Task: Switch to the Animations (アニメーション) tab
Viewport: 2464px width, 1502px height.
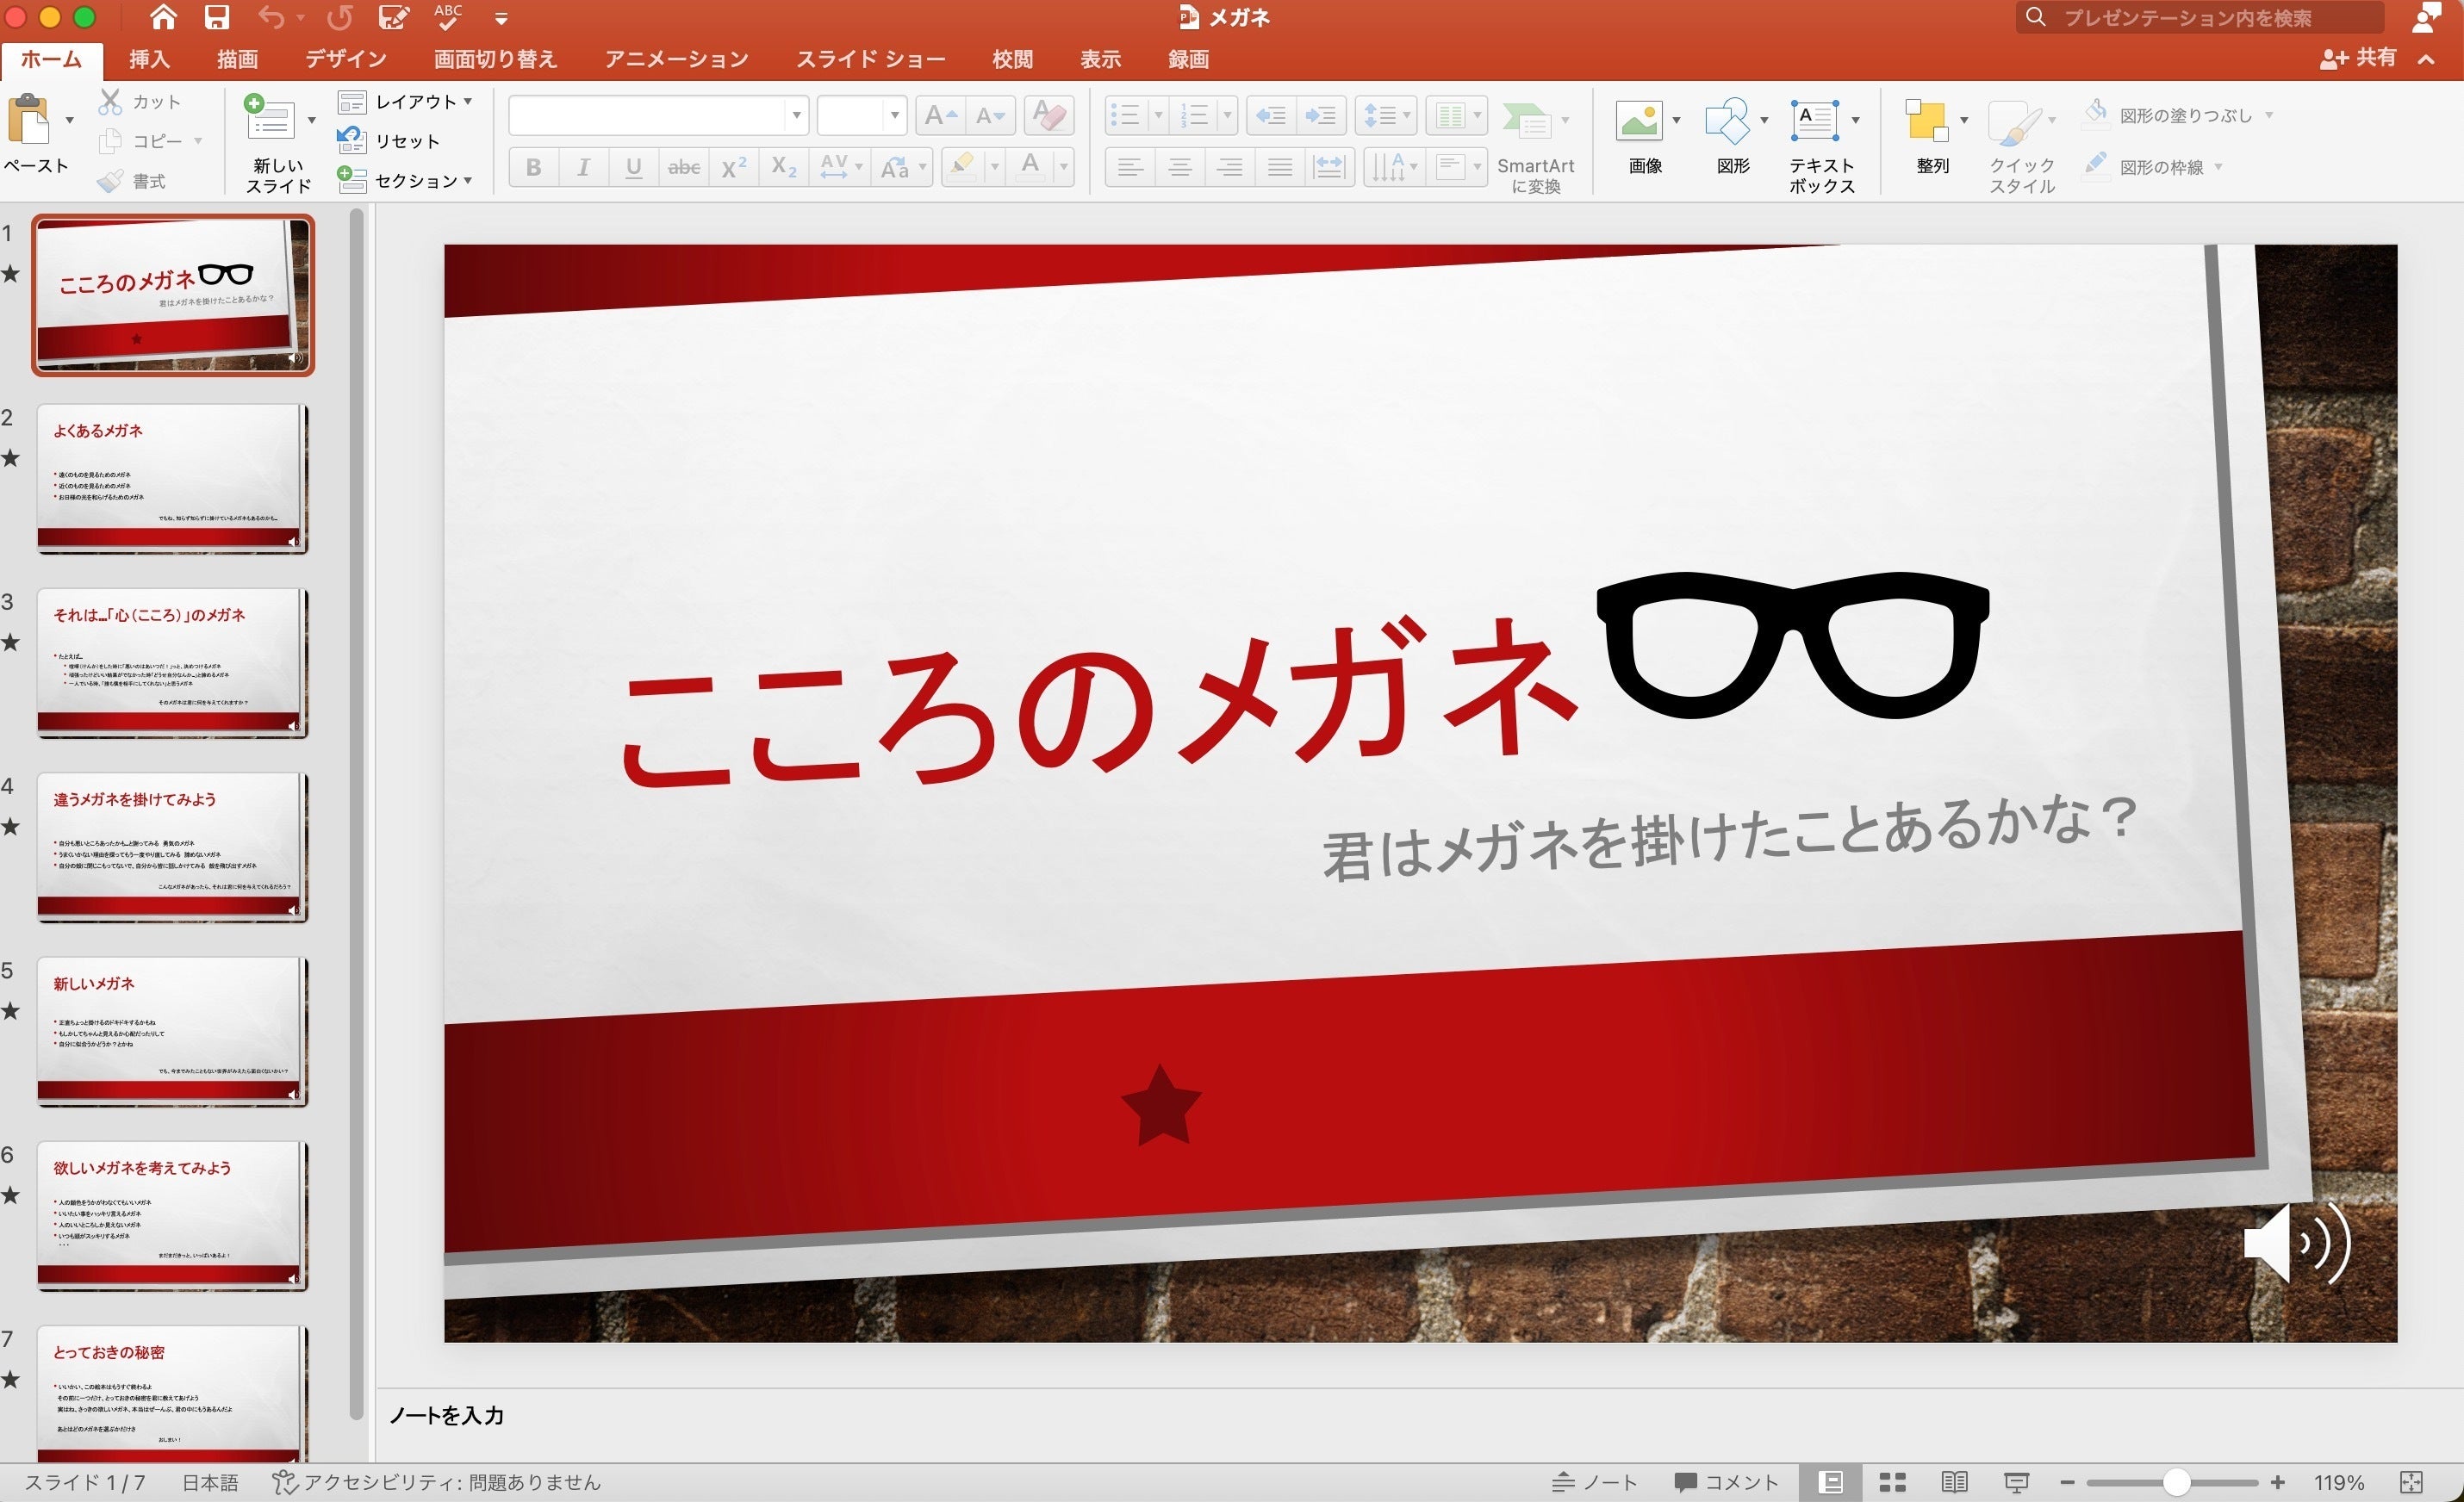Action: coord(676,59)
